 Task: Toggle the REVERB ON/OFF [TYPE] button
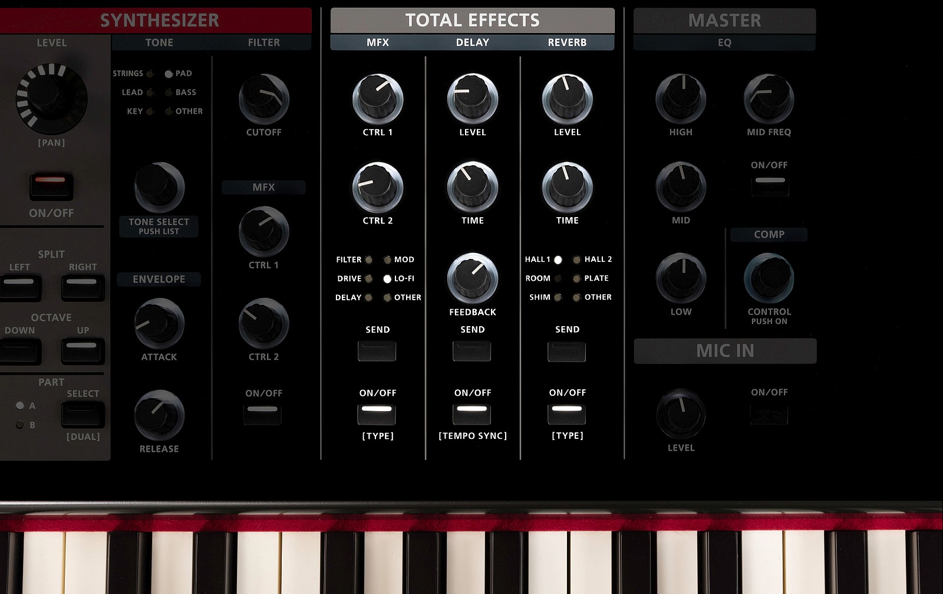[x=566, y=413]
